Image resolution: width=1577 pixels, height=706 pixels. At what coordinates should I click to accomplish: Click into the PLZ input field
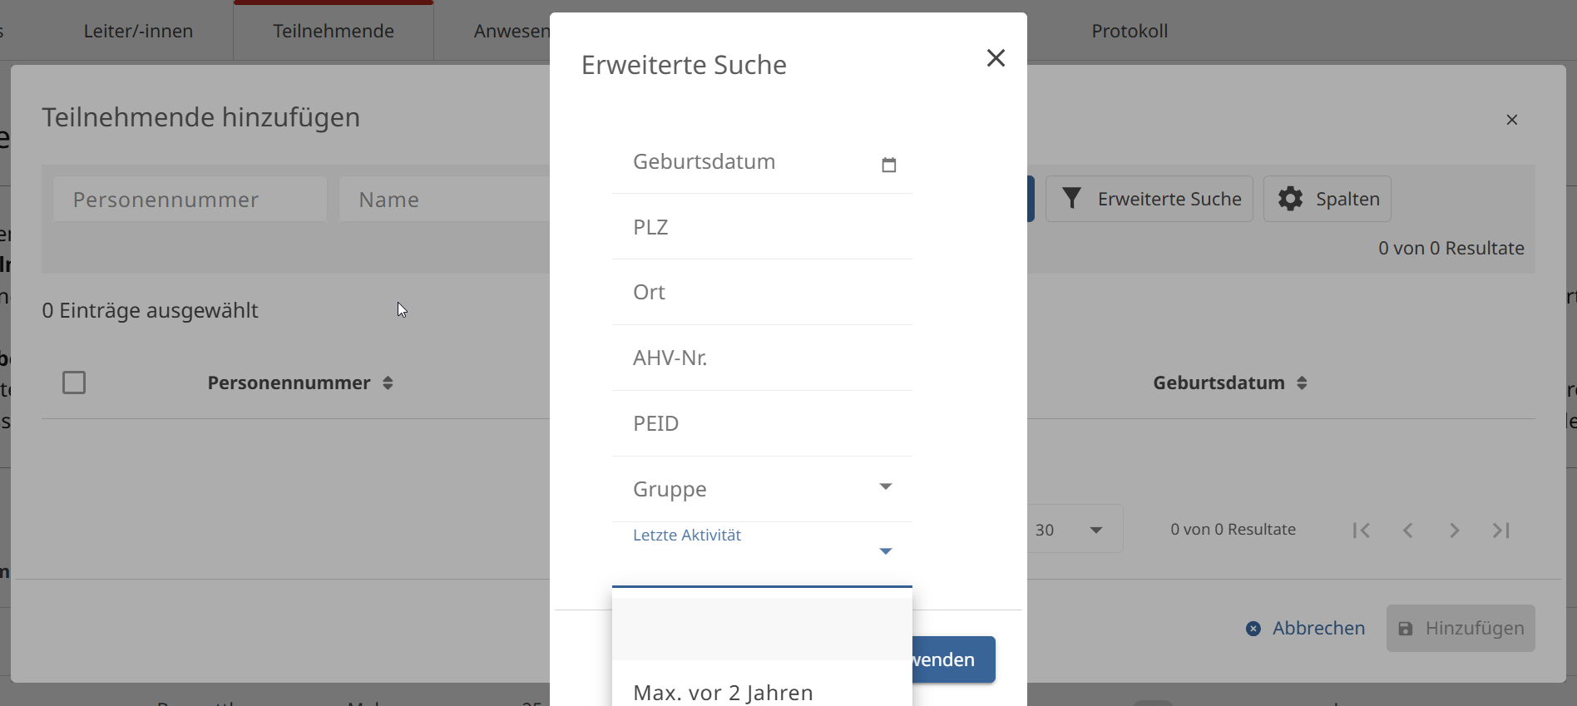(761, 228)
